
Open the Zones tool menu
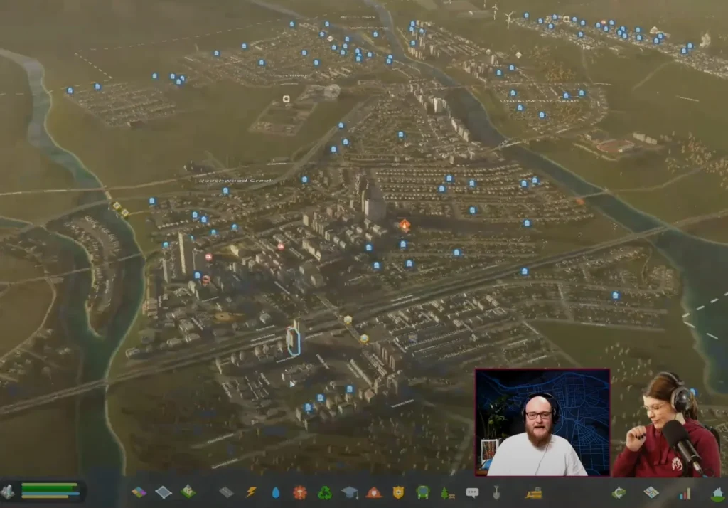click(x=139, y=492)
